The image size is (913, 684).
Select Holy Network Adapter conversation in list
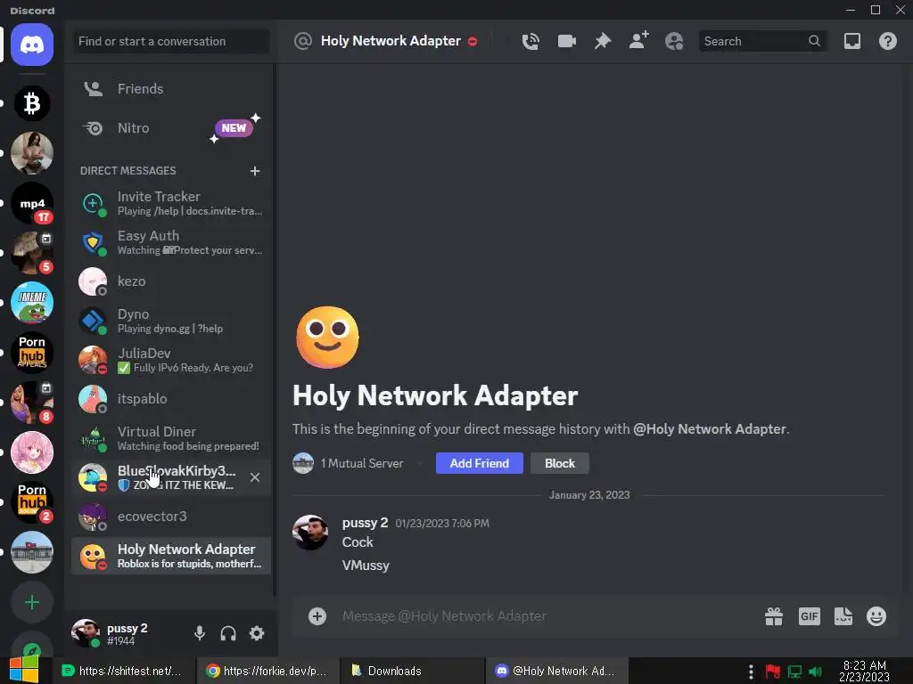pos(172,556)
